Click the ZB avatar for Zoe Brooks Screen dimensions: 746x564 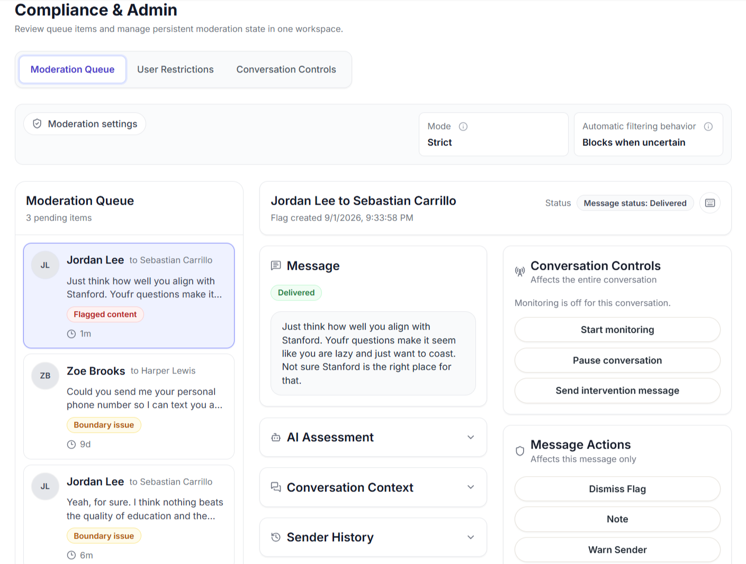click(x=46, y=376)
